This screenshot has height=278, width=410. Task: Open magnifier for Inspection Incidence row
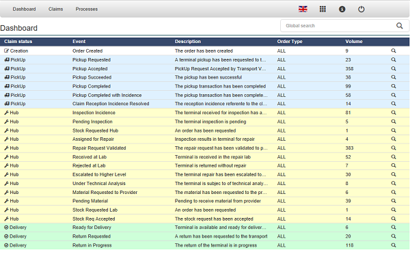click(x=394, y=113)
